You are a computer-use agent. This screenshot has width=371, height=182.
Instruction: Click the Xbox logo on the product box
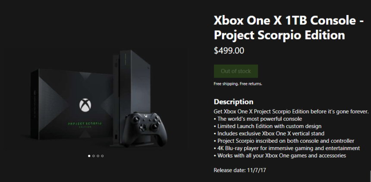tap(84, 105)
